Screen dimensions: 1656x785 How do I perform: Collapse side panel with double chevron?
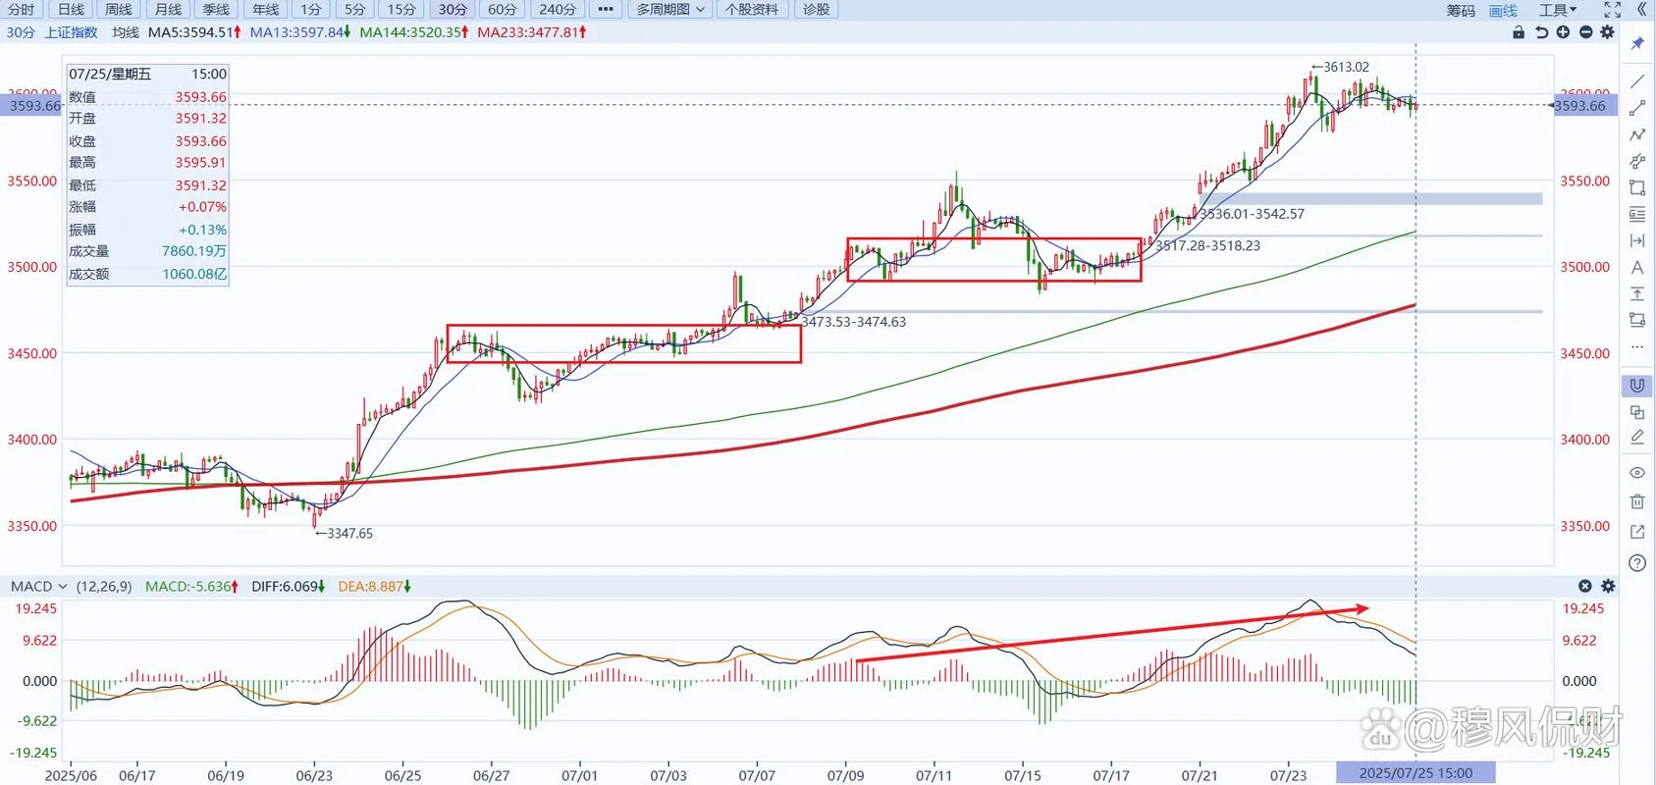pyautogui.click(x=1641, y=10)
